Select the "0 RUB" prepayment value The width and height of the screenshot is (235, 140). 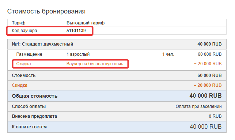pyautogui.click(x=215, y=116)
